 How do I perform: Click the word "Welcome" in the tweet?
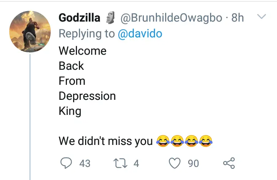point(82,51)
